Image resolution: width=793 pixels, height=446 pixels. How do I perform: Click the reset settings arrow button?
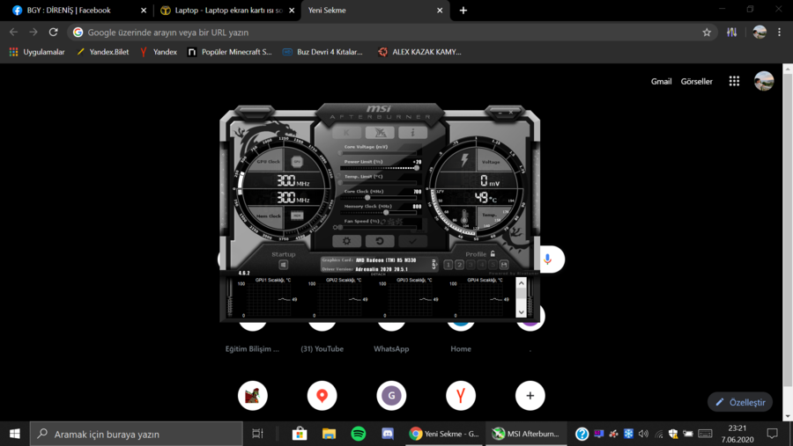(x=379, y=241)
